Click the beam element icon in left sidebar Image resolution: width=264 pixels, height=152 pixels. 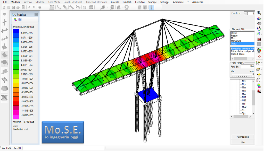(x=5, y=30)
